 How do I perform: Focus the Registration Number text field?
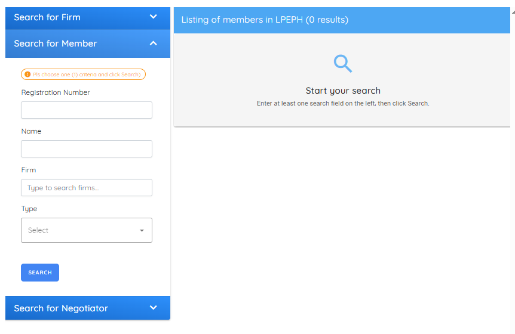point(87,110)
